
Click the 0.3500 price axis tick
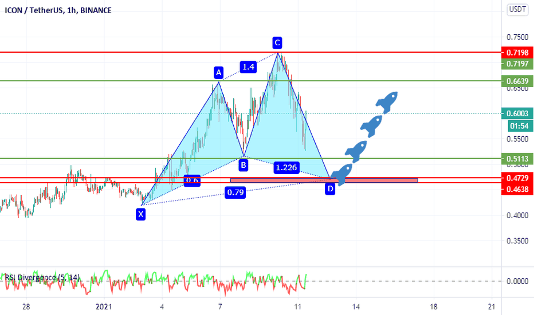[x=517, y=241]
